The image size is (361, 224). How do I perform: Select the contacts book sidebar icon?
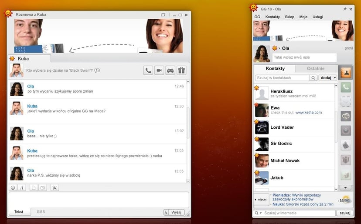(x=346, y=72)
